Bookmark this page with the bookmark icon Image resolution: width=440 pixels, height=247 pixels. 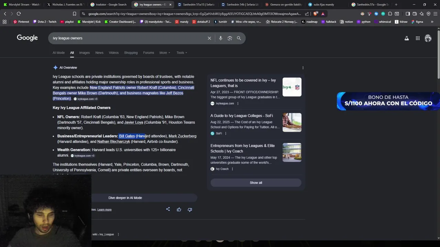pyautogui.click(x=74, y=14)
